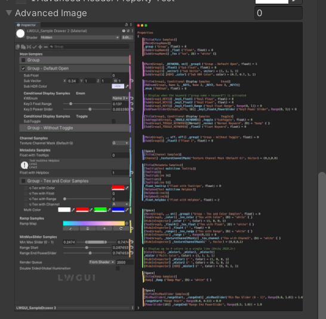Screen dimensions: 326x319
Task: Click the Ramp Map edit pencil button
Action: point(70,229)
